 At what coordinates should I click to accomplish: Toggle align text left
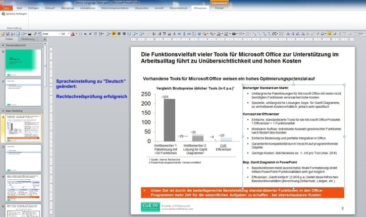(114, 34)
